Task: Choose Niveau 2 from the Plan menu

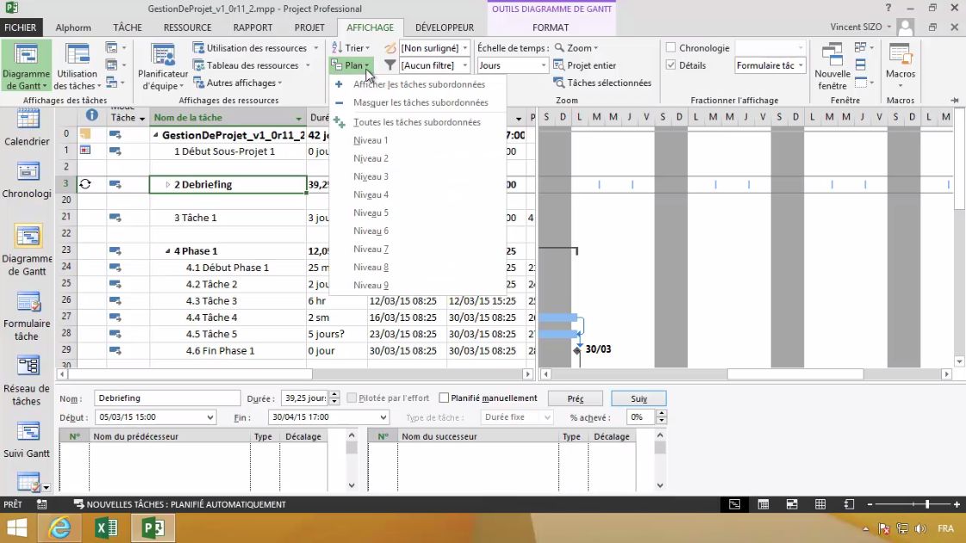Action: 371,157
